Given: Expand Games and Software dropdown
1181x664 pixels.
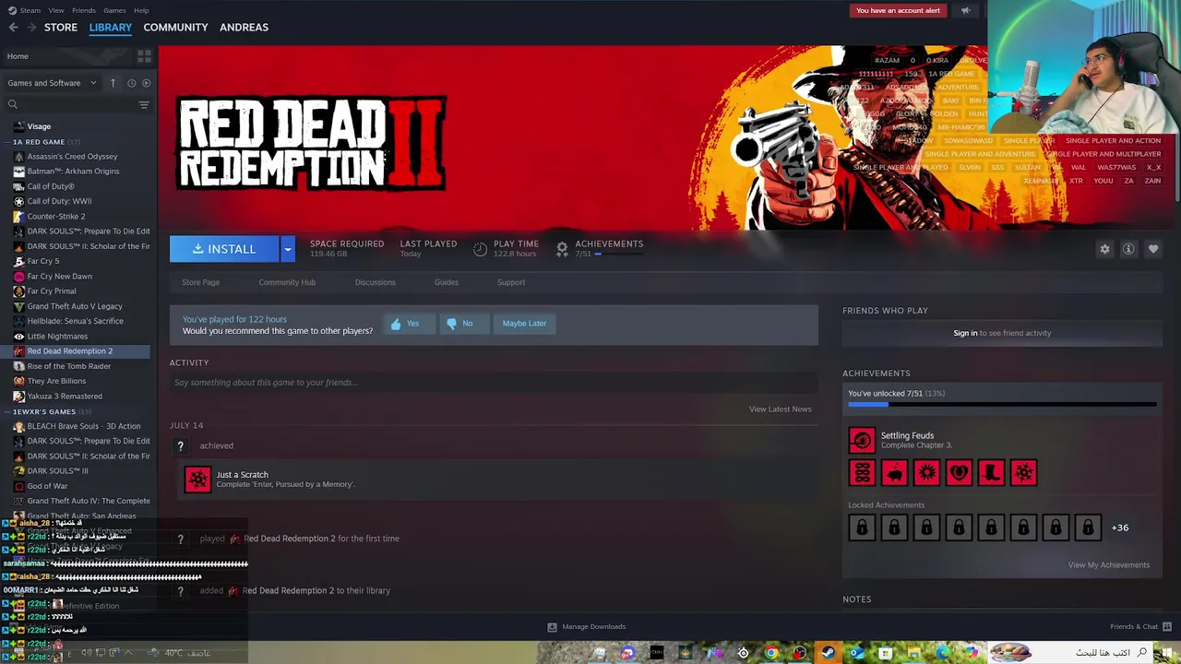Looking at the screenshot, I should tap(52, 83).
